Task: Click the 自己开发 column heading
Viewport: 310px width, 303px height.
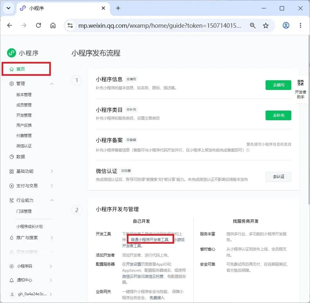Action: pos(141,221)
